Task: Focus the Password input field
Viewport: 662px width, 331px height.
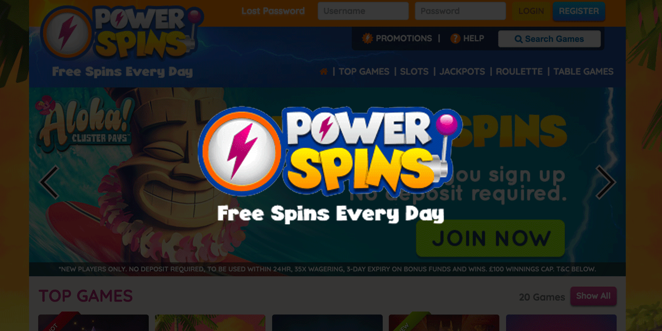Action: click(x=460, y=11)
